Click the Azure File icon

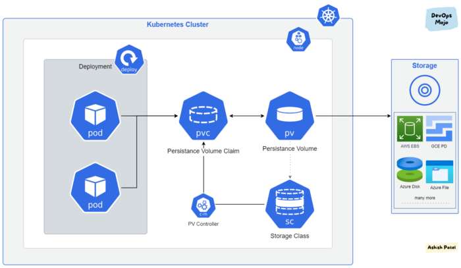(439, 172)
